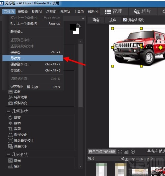165x176 pixels.
Task: Select the 翻转 tool
Action: coord(15,123)
